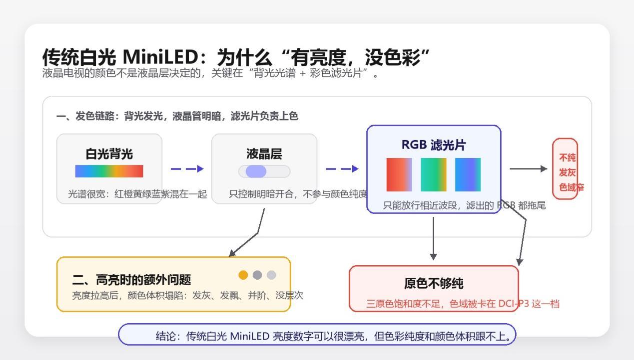Click the '液晶层' card title
The height and width of the screenshot is (360, 634).
coord(264,154)
